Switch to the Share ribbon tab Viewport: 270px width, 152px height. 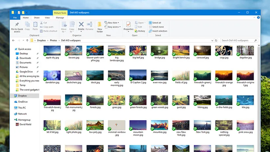coord(36,18)
